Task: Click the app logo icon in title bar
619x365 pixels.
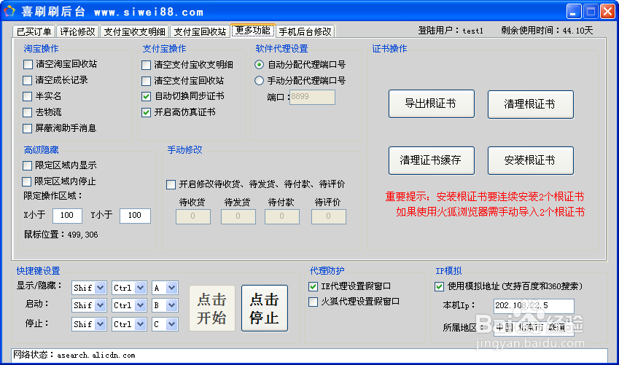Action: pos(9,11)
